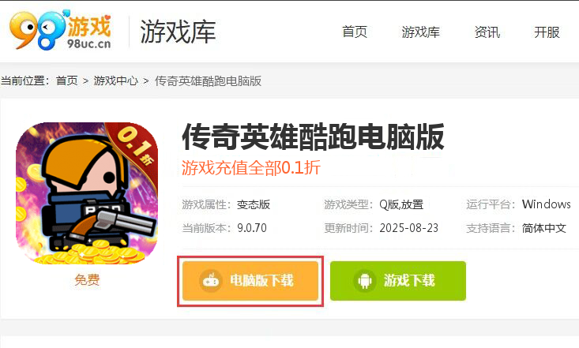Click the 98游戏 site logo
Viewport: 579px width, 348px height.
[61, 29]
